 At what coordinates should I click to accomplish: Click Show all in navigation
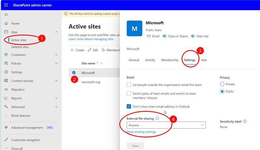(x=17, y=148)
